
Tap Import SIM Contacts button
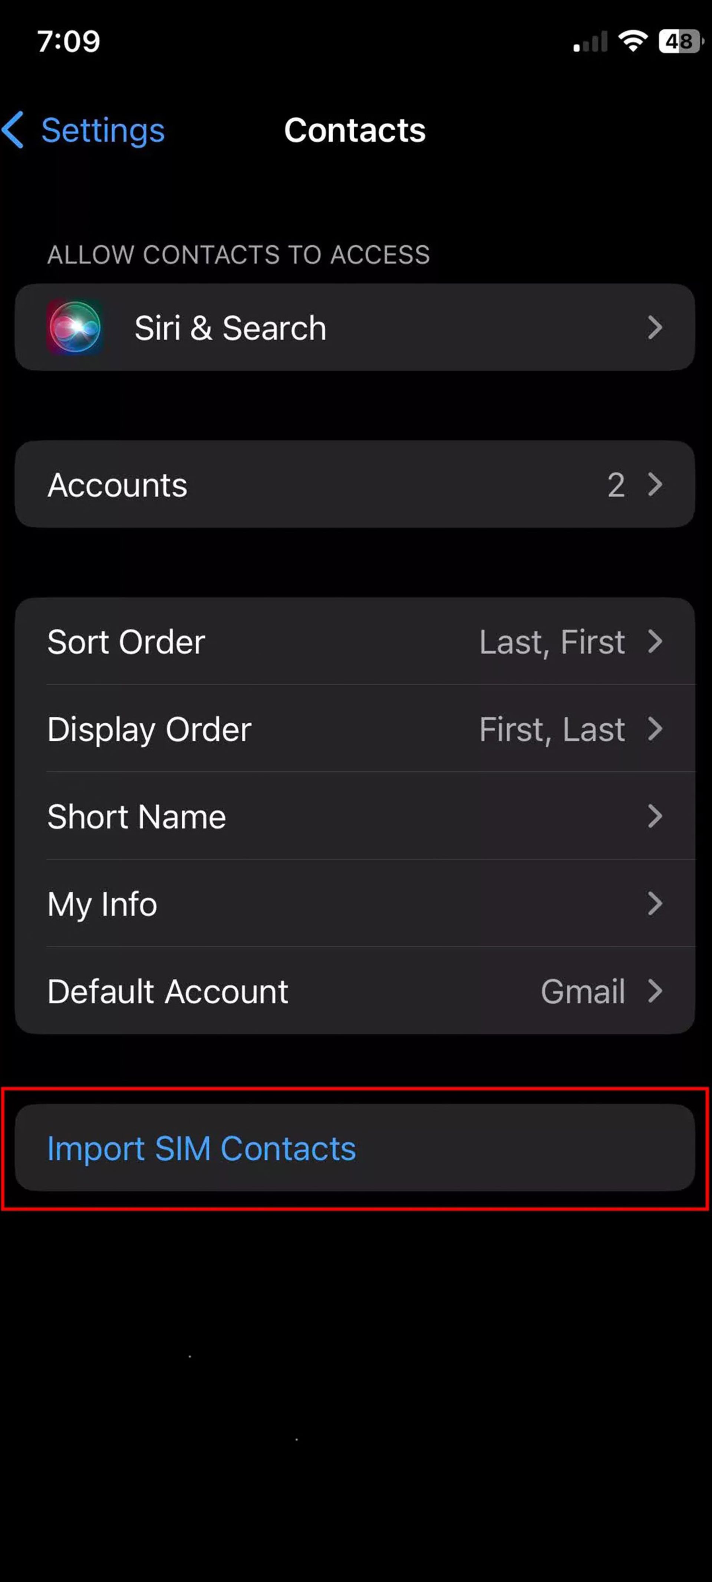tap(356, 1147)
